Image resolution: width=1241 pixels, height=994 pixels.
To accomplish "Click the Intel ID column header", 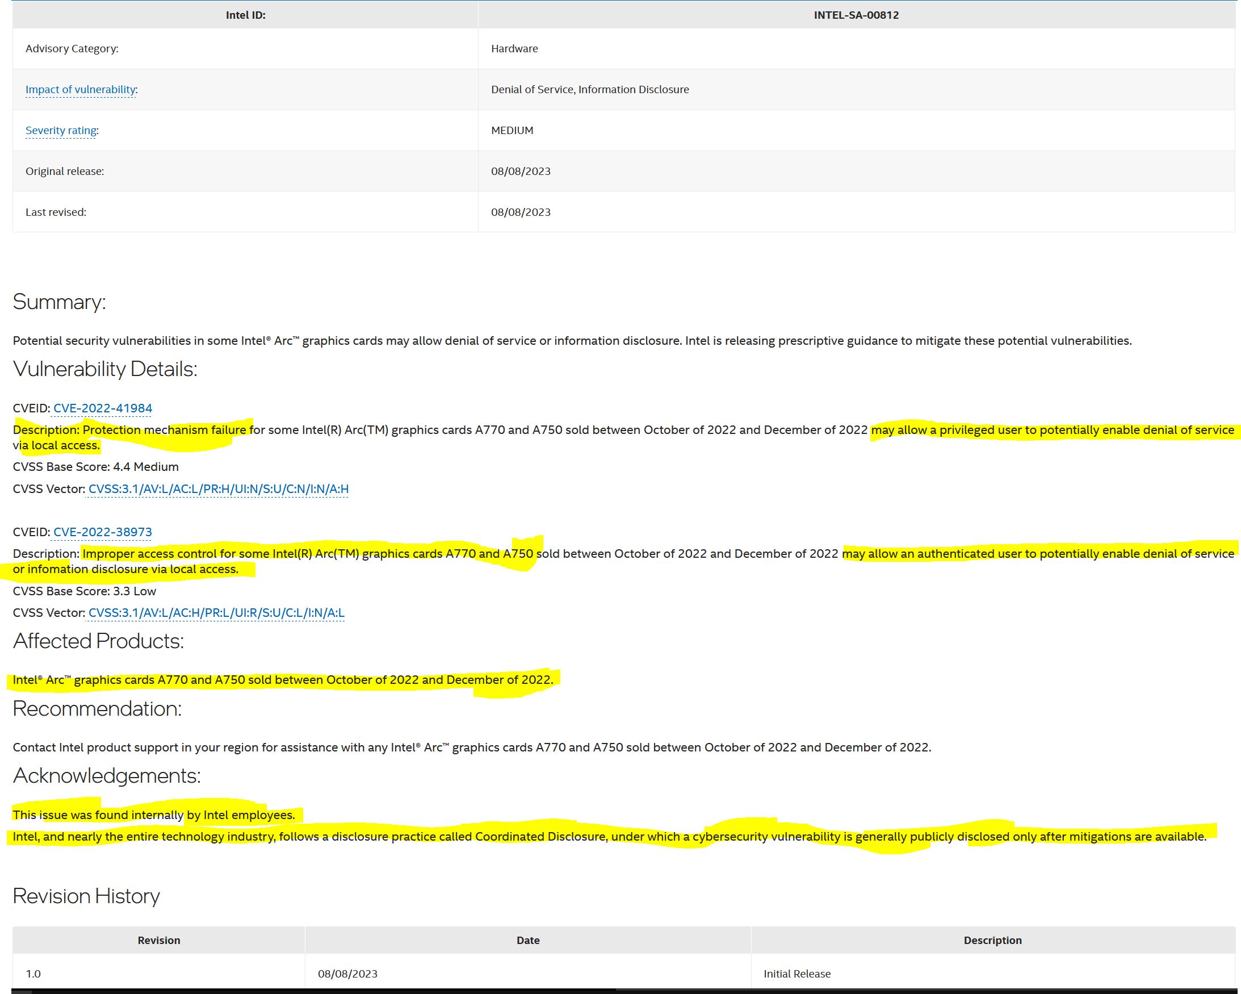I will tap(245, 15).
